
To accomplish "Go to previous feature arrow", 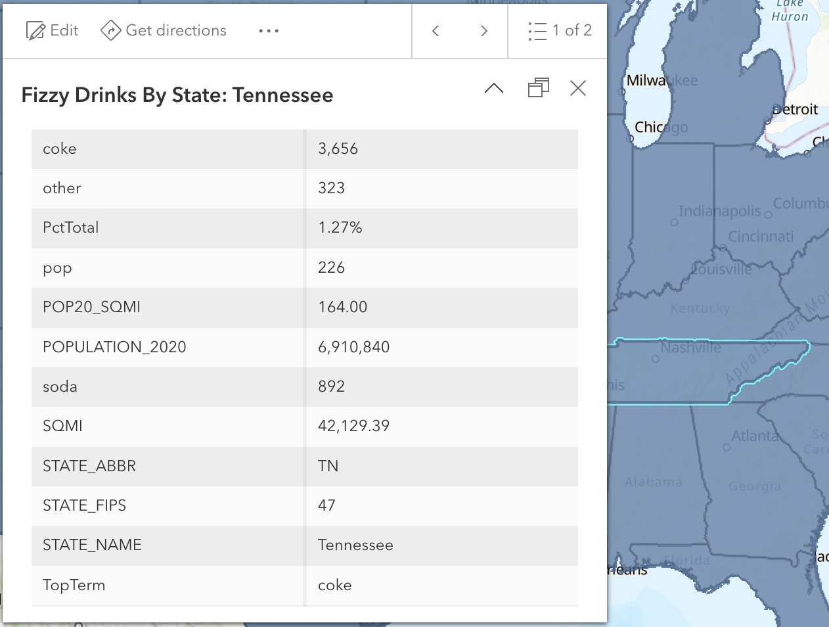I will (436, 31).
